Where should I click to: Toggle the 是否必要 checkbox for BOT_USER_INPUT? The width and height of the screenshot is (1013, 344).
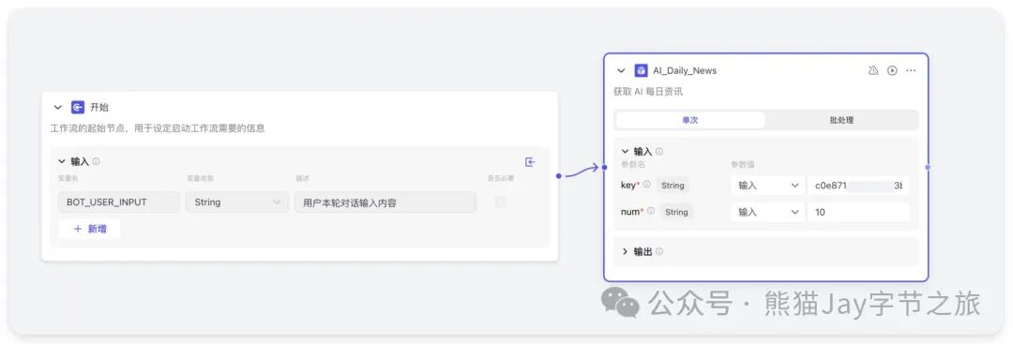pyautogui.click(x=500, y=202)
